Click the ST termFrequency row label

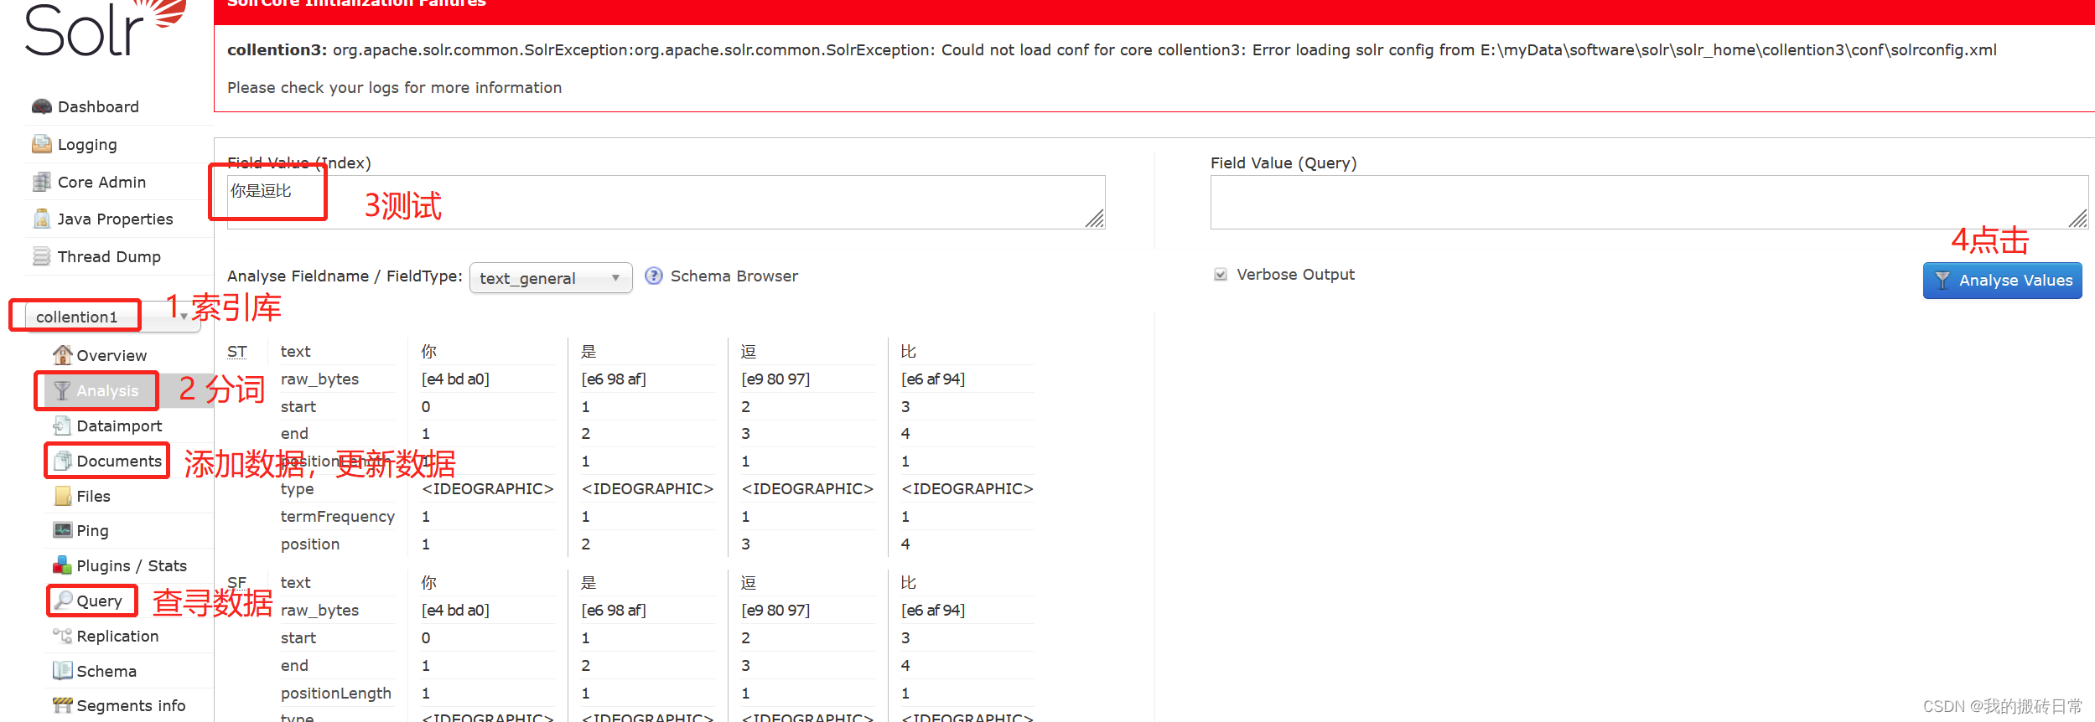[x=337, y=516]
